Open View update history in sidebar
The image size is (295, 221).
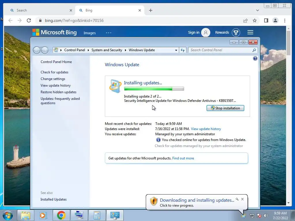(x=56, y=85)
